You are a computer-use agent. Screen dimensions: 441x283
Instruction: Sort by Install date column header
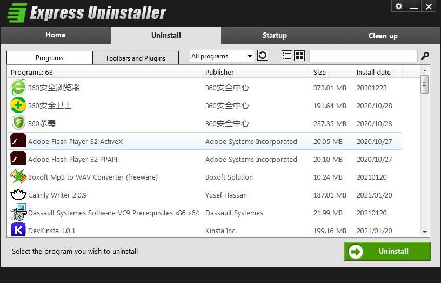[378, 72]
